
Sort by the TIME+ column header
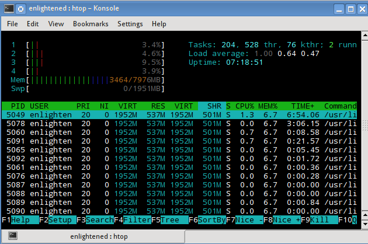(303, 106)
